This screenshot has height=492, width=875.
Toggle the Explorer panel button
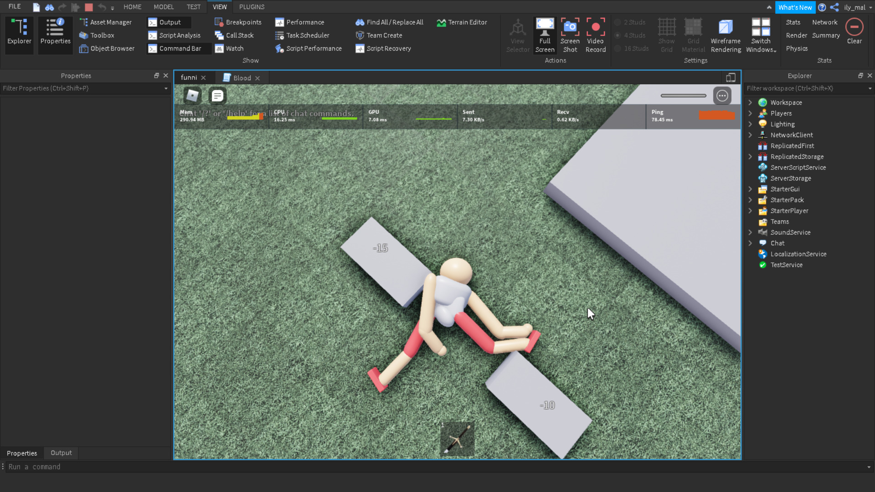coord(19,32)
